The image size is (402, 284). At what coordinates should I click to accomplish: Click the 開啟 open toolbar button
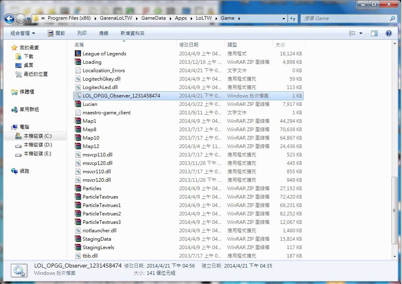coord(56,33)
